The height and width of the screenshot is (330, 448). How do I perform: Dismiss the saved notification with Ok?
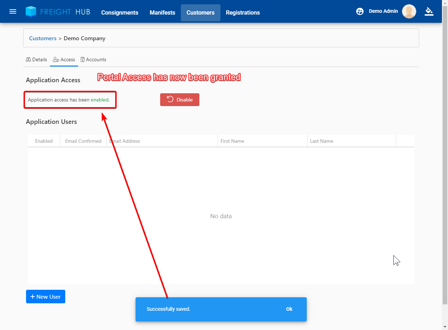click(x=289, y=309)
